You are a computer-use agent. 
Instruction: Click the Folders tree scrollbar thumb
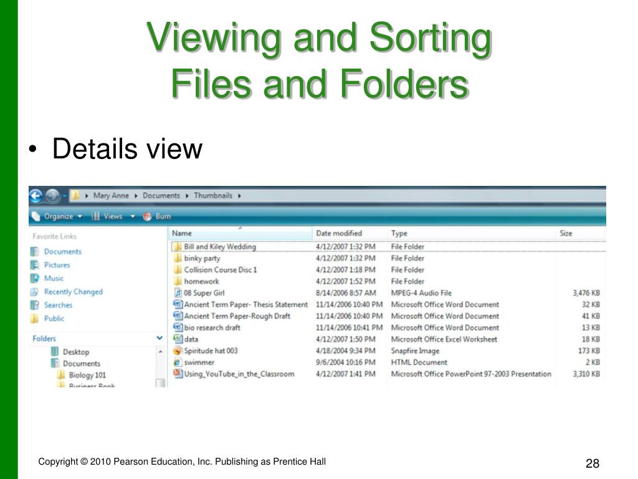click(161, 383)
